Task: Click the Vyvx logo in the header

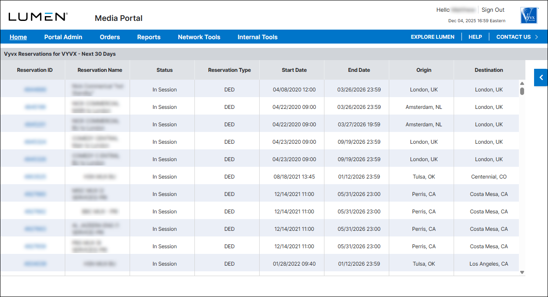Action: tap(529, 15)
